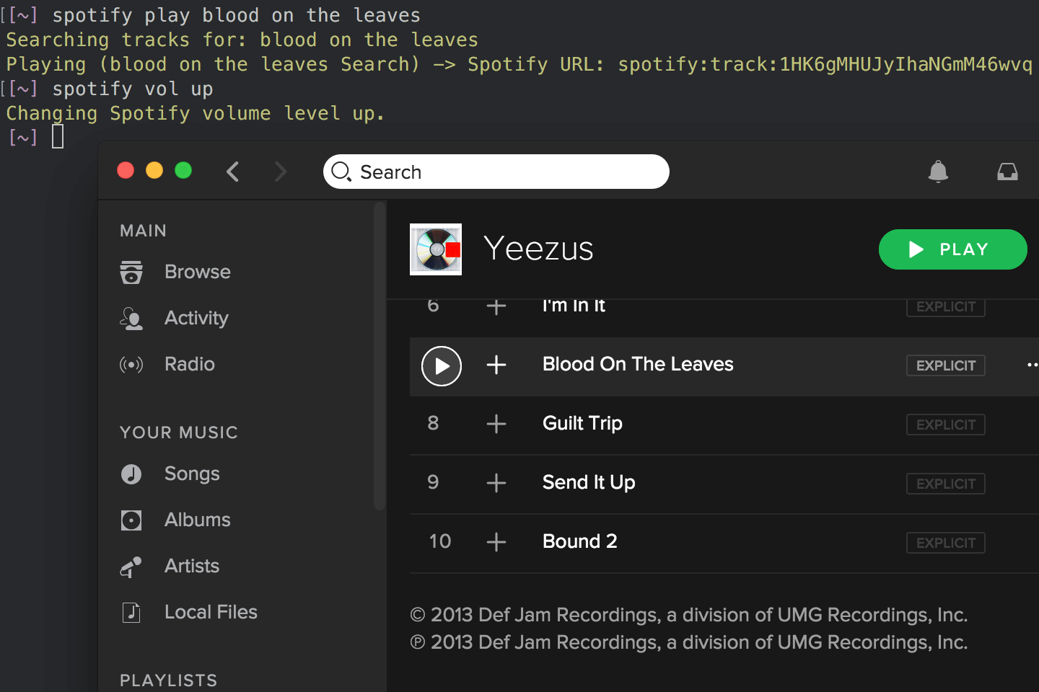Screen dimensions: 1039x692
Task: Add Bound 2 to your music
Action: [496, 542]
